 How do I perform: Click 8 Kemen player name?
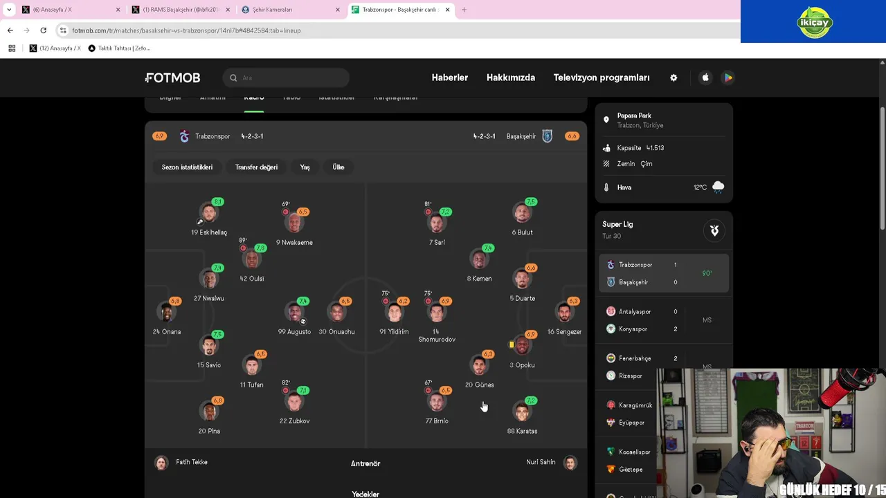(479, 279)
